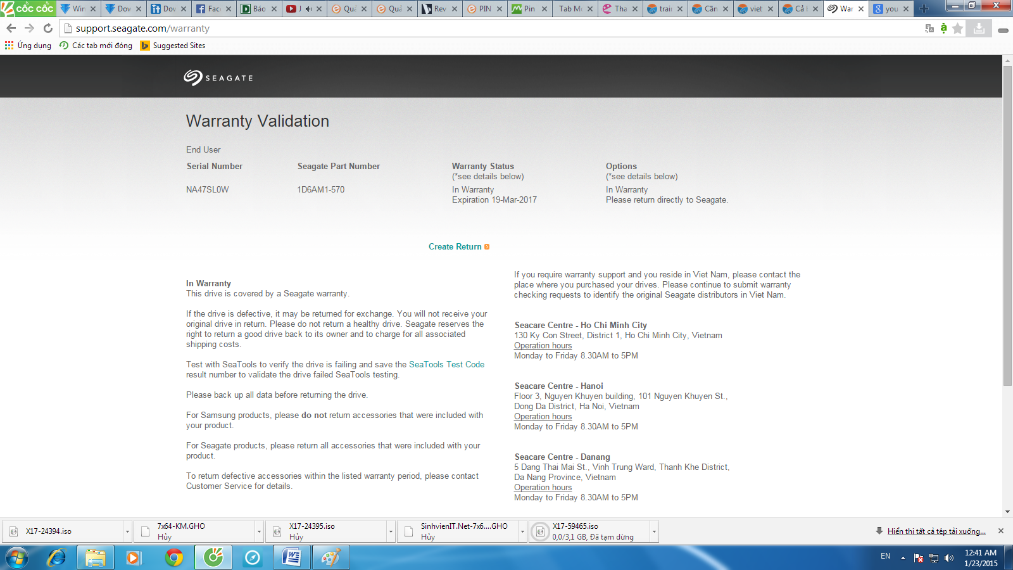
Task: Click the paused X17-59465.iso download item
Action: (x=590, y=531)
